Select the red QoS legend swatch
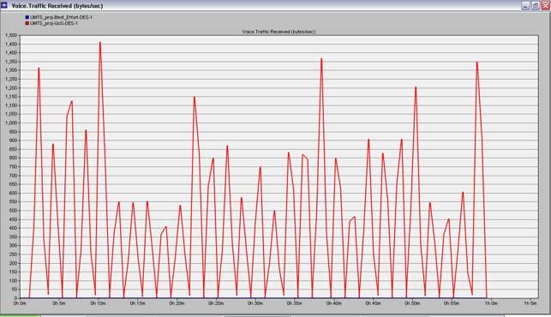This screenshot has height=317, width=551. tap(27, 23)
